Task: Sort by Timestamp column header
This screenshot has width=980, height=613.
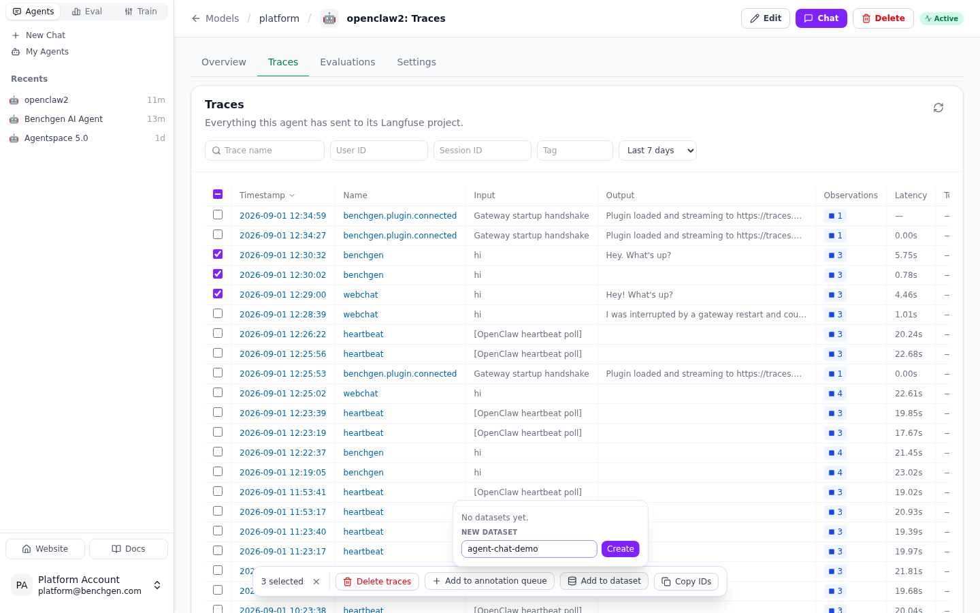Action: (267, 195)
